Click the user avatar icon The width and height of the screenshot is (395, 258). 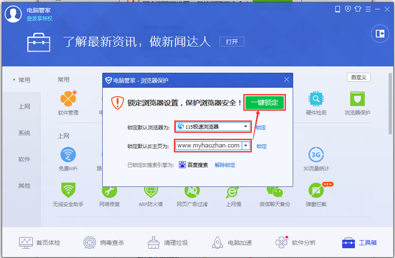coord(13,14)
